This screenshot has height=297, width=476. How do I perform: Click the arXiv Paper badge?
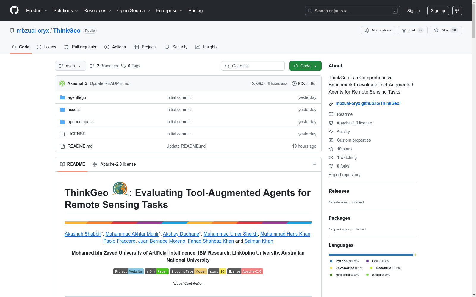tap(157, 271)
